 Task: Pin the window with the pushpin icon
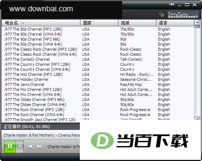[x=172, y=4]
